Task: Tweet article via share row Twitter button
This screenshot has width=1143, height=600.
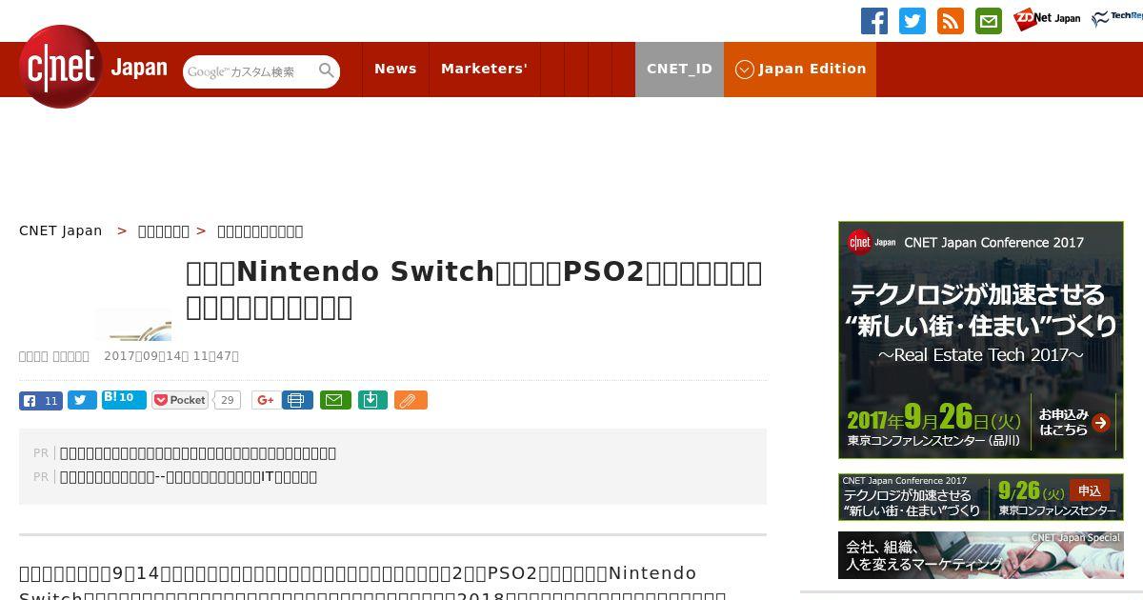Action: click(x=82, y=400)
